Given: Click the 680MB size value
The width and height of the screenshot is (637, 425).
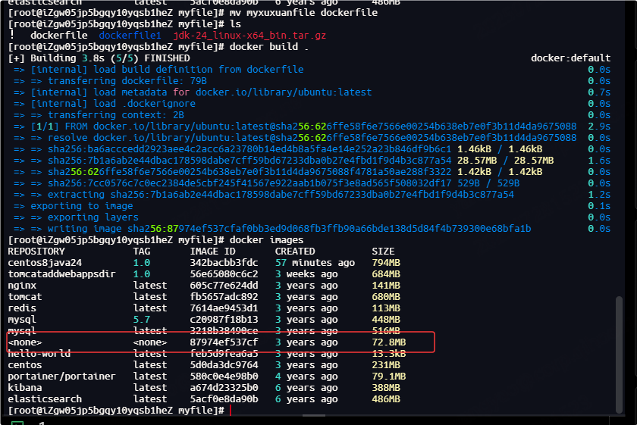Looking at the screenshot, I should tap(386, 297).
